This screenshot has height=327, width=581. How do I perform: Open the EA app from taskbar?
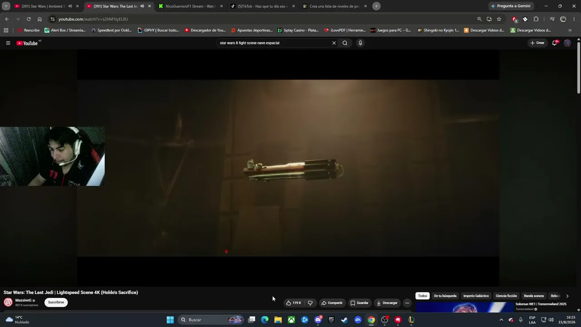(358, 320)
